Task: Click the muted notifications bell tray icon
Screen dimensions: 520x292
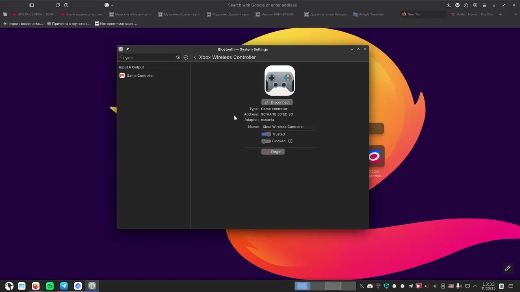Action: 362,286
